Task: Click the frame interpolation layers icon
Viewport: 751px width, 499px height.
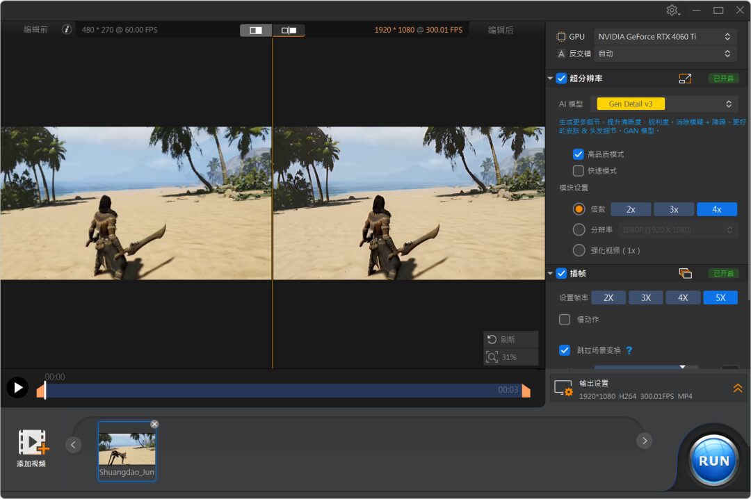Action: click(686, 273)
